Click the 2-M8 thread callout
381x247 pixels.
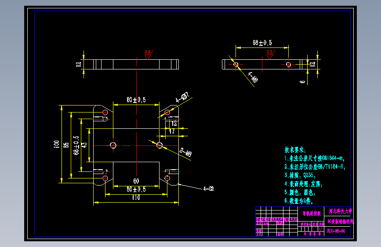(x=185, y=152)
